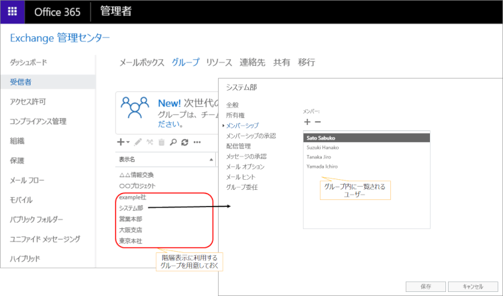Viewport: 503px width, 296px height.
Task: Remove a member with the minus icon
Action: pyautogui.click(x=318, y=122)
